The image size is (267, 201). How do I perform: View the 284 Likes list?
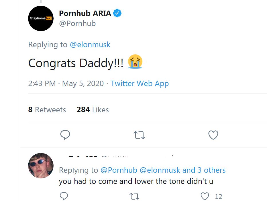tap(92, 110)
